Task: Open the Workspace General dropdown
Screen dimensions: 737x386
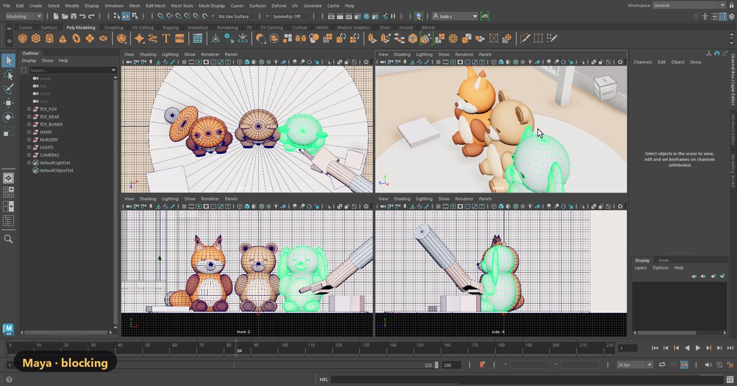Action: [690, 5]
